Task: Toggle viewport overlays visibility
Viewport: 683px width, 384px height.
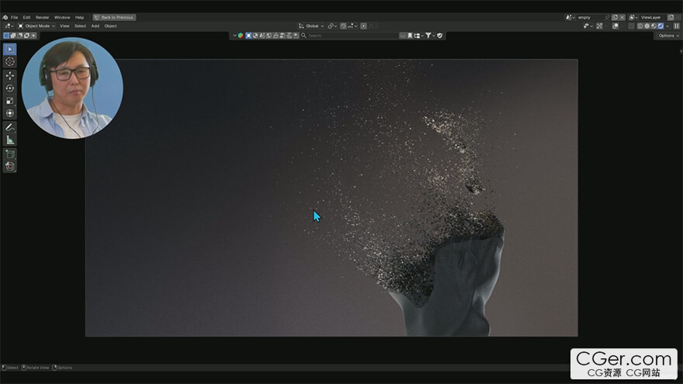Action: [615, 26]
